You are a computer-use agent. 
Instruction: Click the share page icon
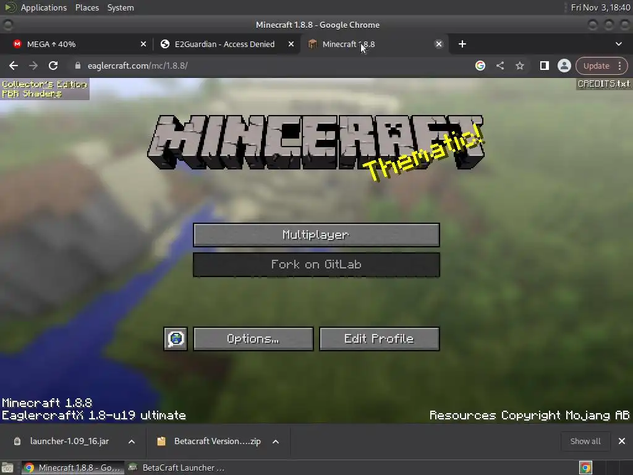pos(499,66)
